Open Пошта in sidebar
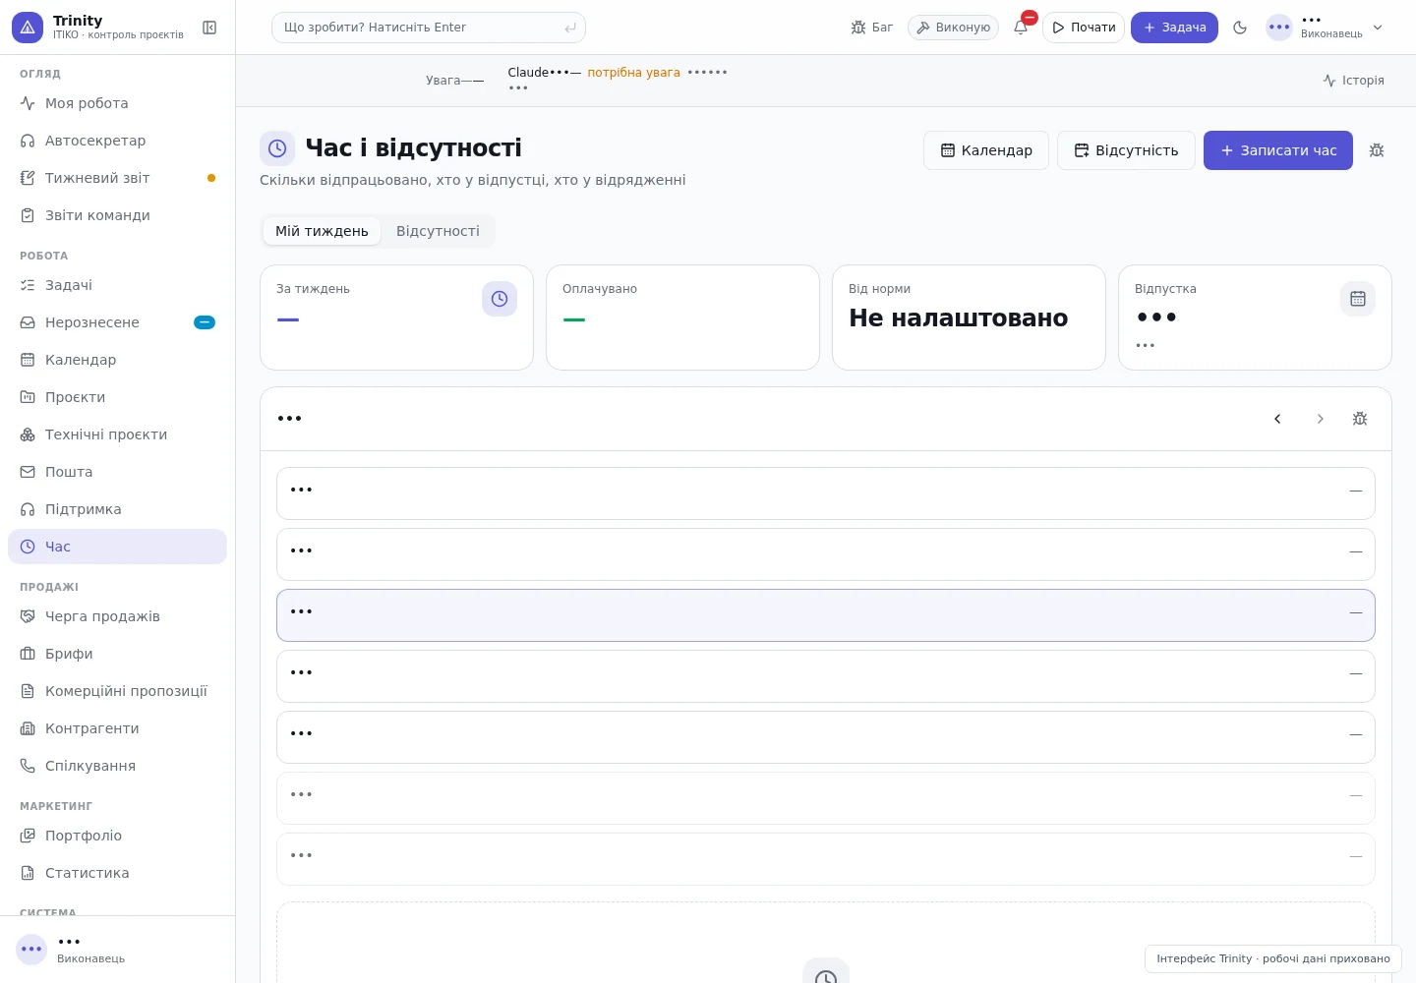The image size is (1416, 983). point(117,472)
